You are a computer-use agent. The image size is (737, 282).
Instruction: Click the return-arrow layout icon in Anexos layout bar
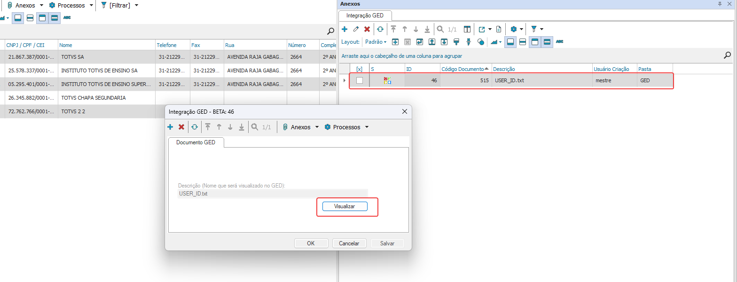pos(419,42)
